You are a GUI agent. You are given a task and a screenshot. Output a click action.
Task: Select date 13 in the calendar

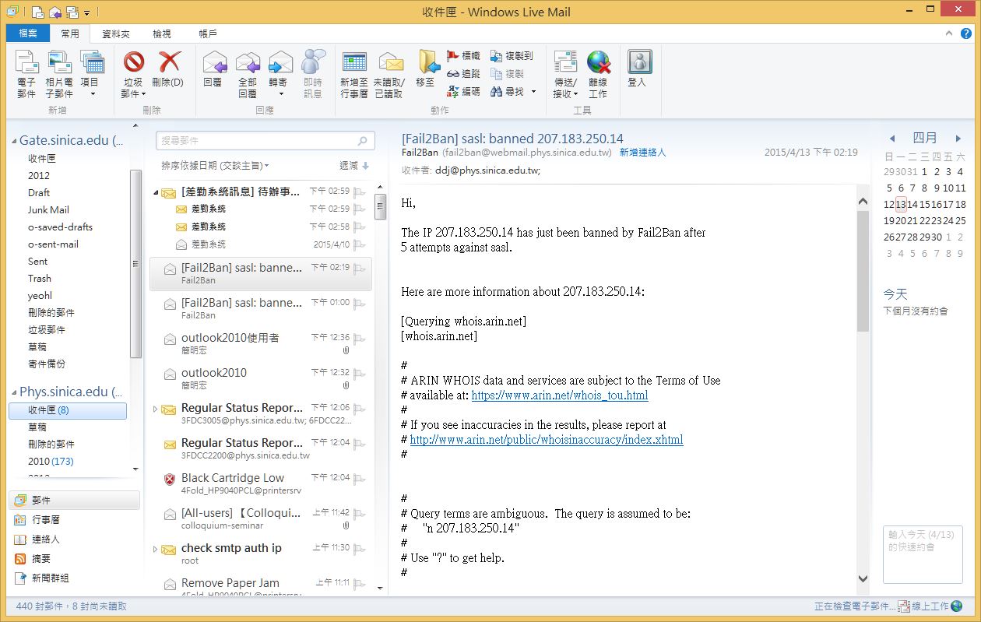(901, 204)
